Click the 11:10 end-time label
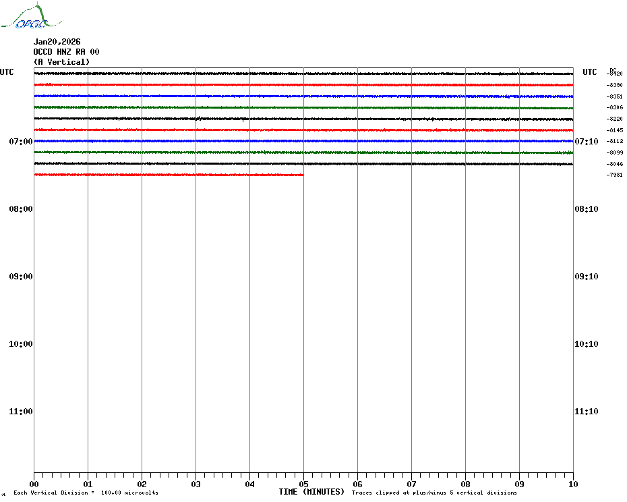The image size is (627, 502). [x=587, y=412]
